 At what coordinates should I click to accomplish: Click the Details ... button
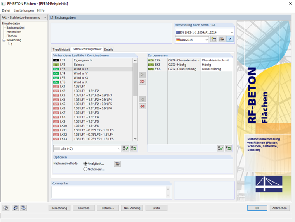pyautogui.click(x=108, y=208)
